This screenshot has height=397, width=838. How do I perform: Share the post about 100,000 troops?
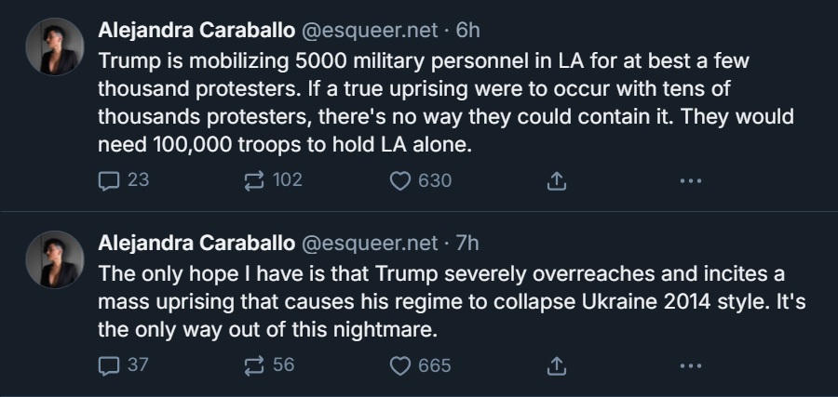pos(556,180)
